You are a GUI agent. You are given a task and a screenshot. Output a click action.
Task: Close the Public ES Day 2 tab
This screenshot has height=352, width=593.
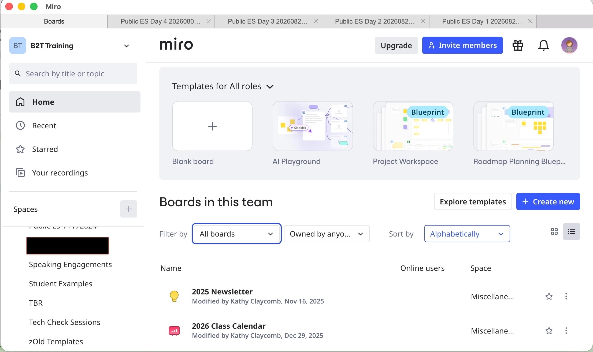point(423,22)
